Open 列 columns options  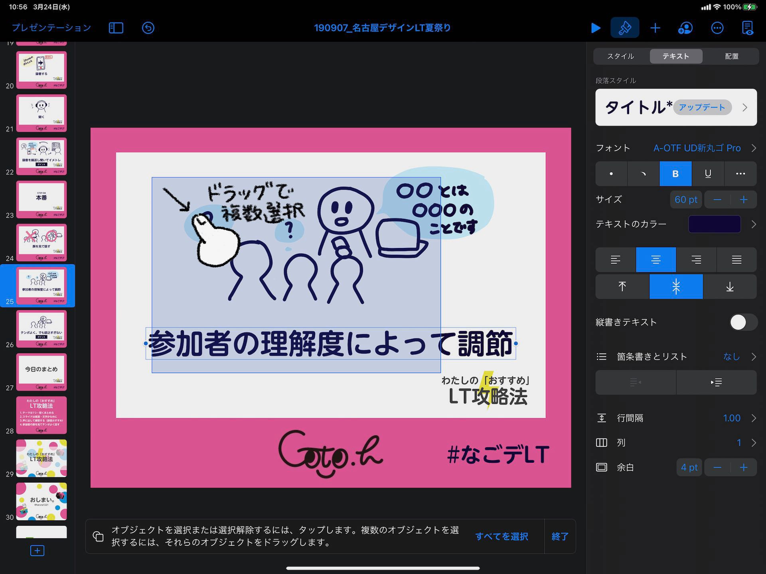pyautogui.click(x=676, y=443)
